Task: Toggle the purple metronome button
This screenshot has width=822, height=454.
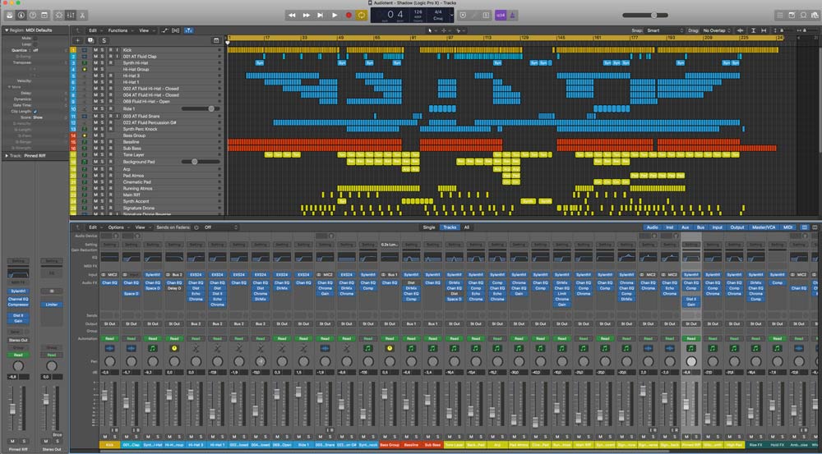Action: pos(514,15)
